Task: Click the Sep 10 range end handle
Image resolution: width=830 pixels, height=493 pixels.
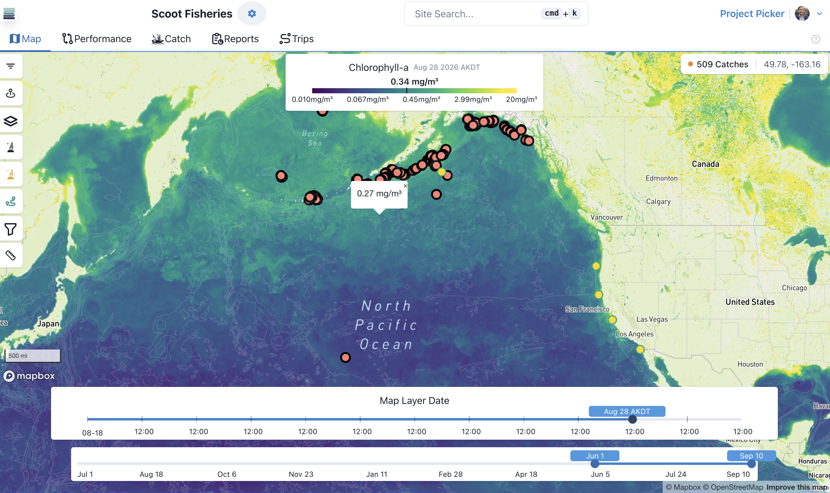Action: pos(751,463)
